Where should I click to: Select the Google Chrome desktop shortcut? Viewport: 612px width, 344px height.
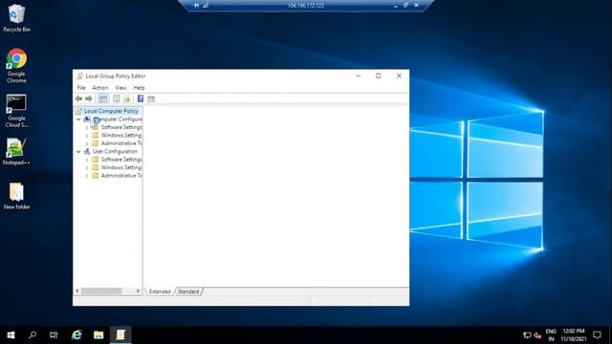[16, 66]
